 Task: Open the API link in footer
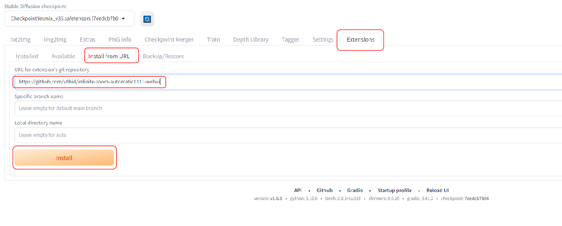point(298,190)
